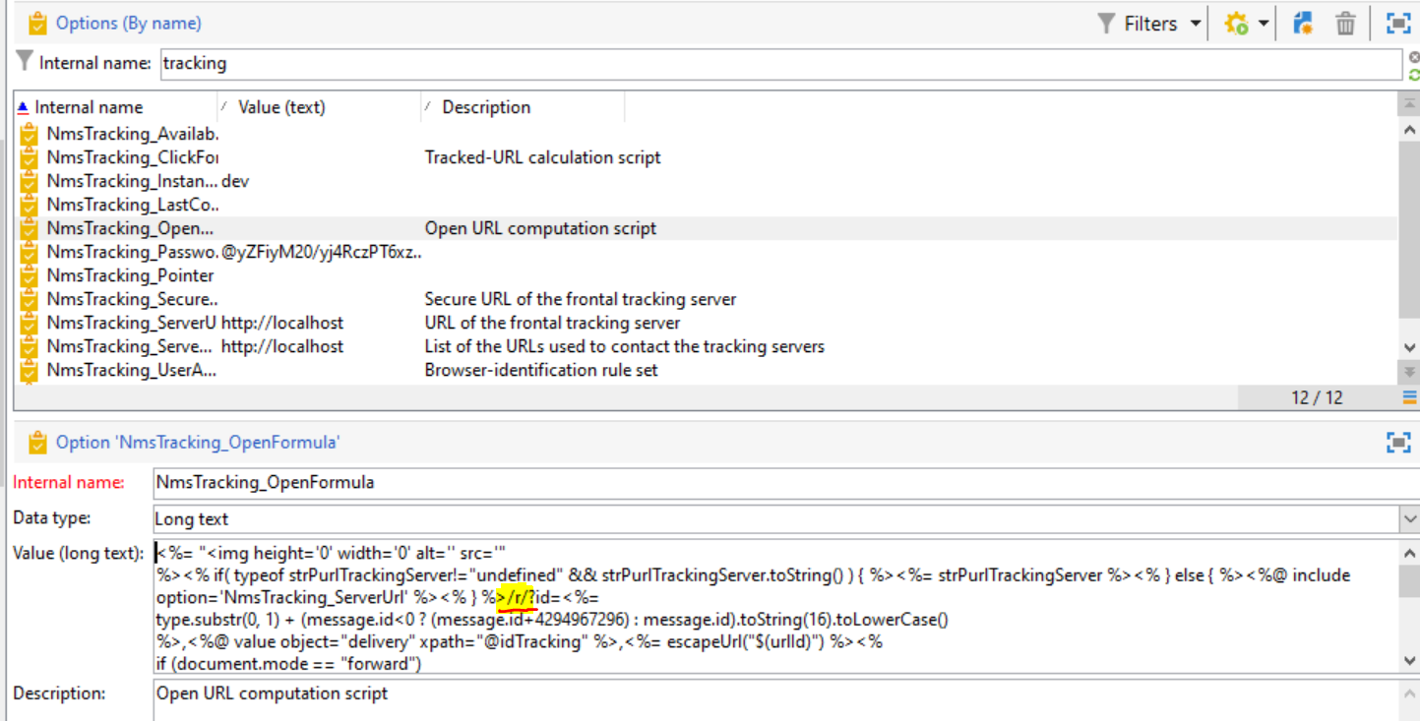Image resolution: width=1420 pixels, height=721 pixels.
Task: Click the NmsTracking_UserA option's clipboard icon
Action: point(28,370)
